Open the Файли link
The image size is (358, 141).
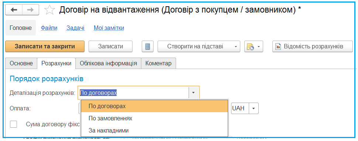coord(49,28)
